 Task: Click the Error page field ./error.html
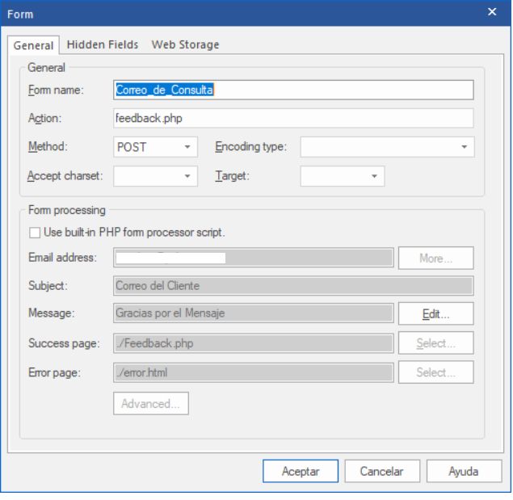click(x=254, y=372)
